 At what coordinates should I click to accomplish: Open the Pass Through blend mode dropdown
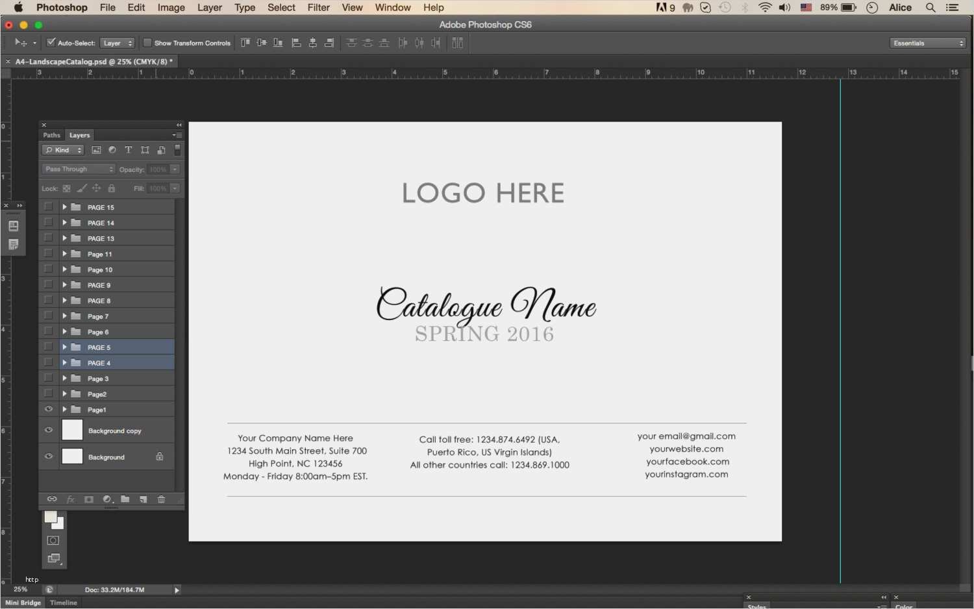click(79, 169)
